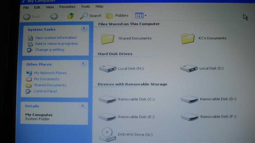Click the My Network Places globe icon
Image resolution: width=255 pixels, height=143 pixels.
click(29, 73)
